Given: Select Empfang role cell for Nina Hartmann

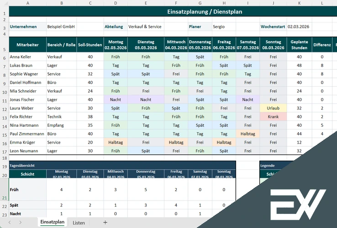Looking at the screenshot, I should 61,125.
